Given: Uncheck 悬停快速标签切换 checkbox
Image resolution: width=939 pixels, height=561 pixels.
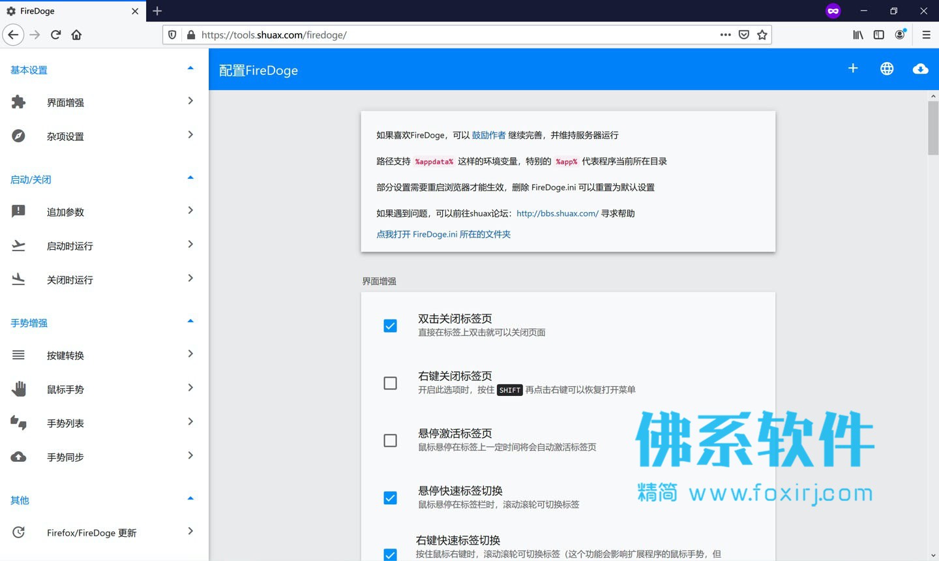Looking at the screenshot, I should click(x=390, y=498).
